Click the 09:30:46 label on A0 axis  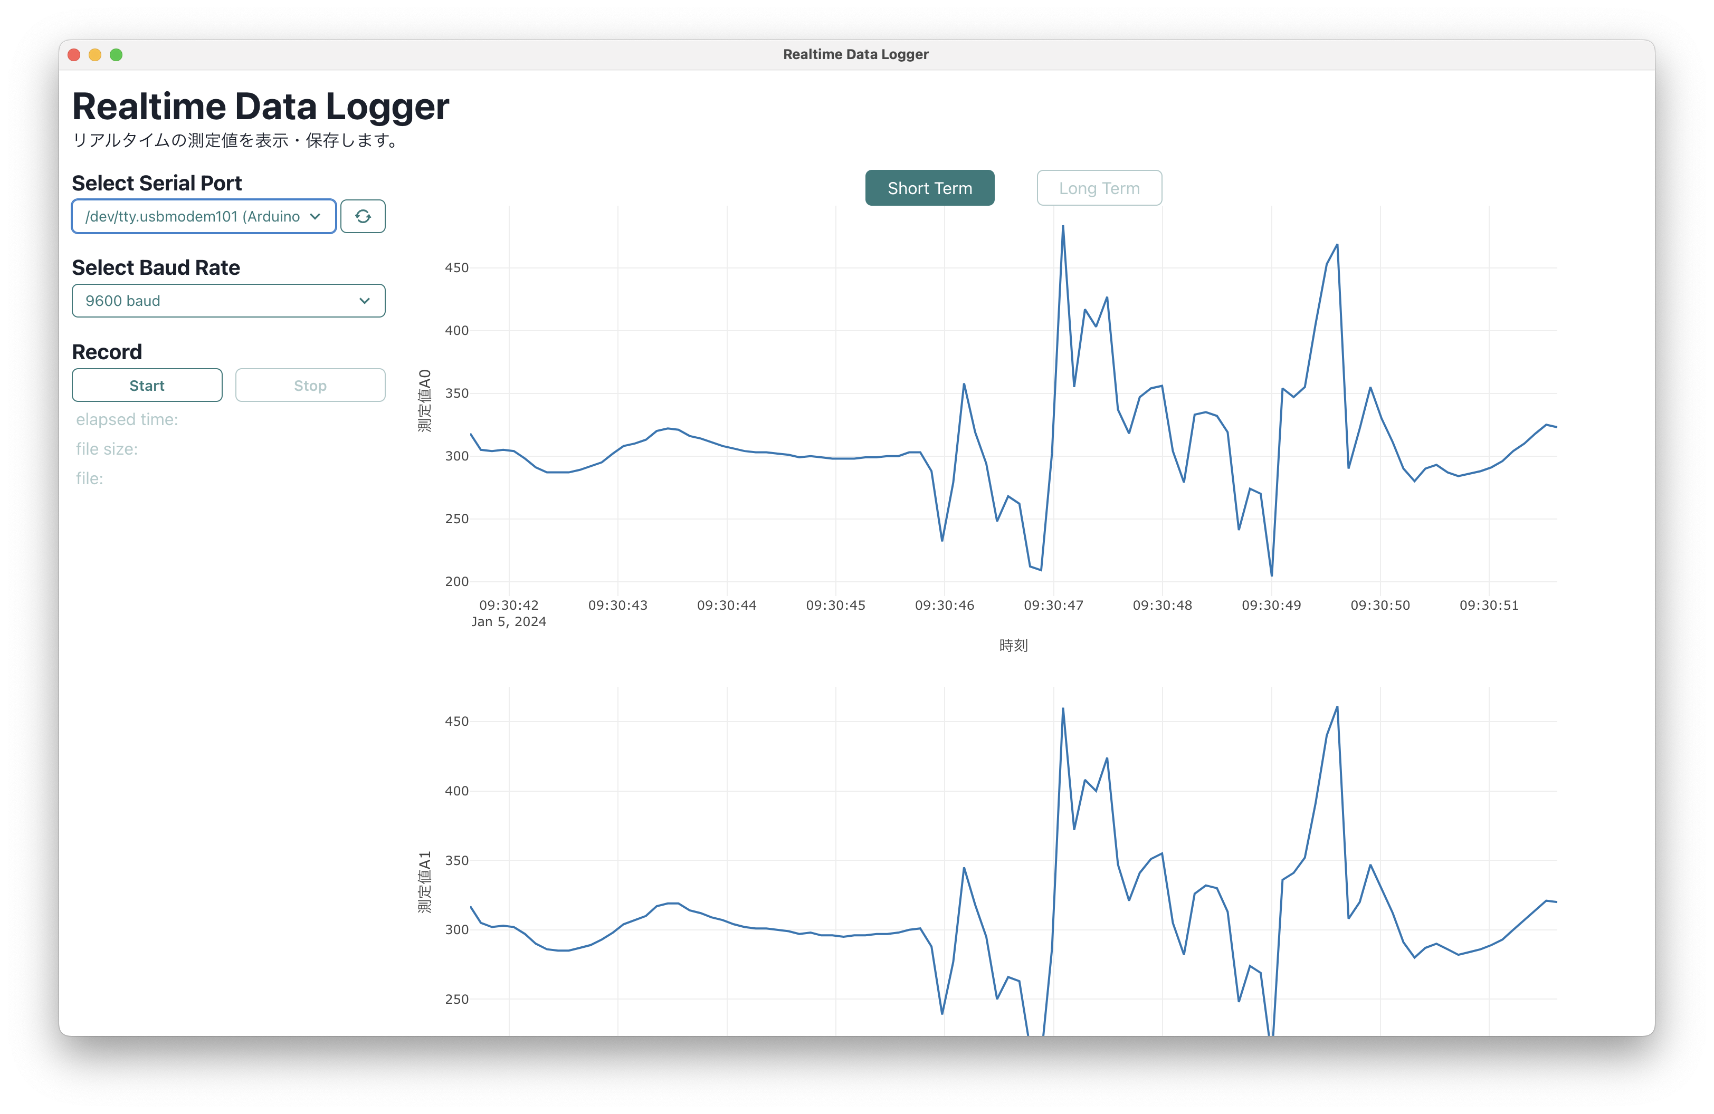(x=944, y=605)
